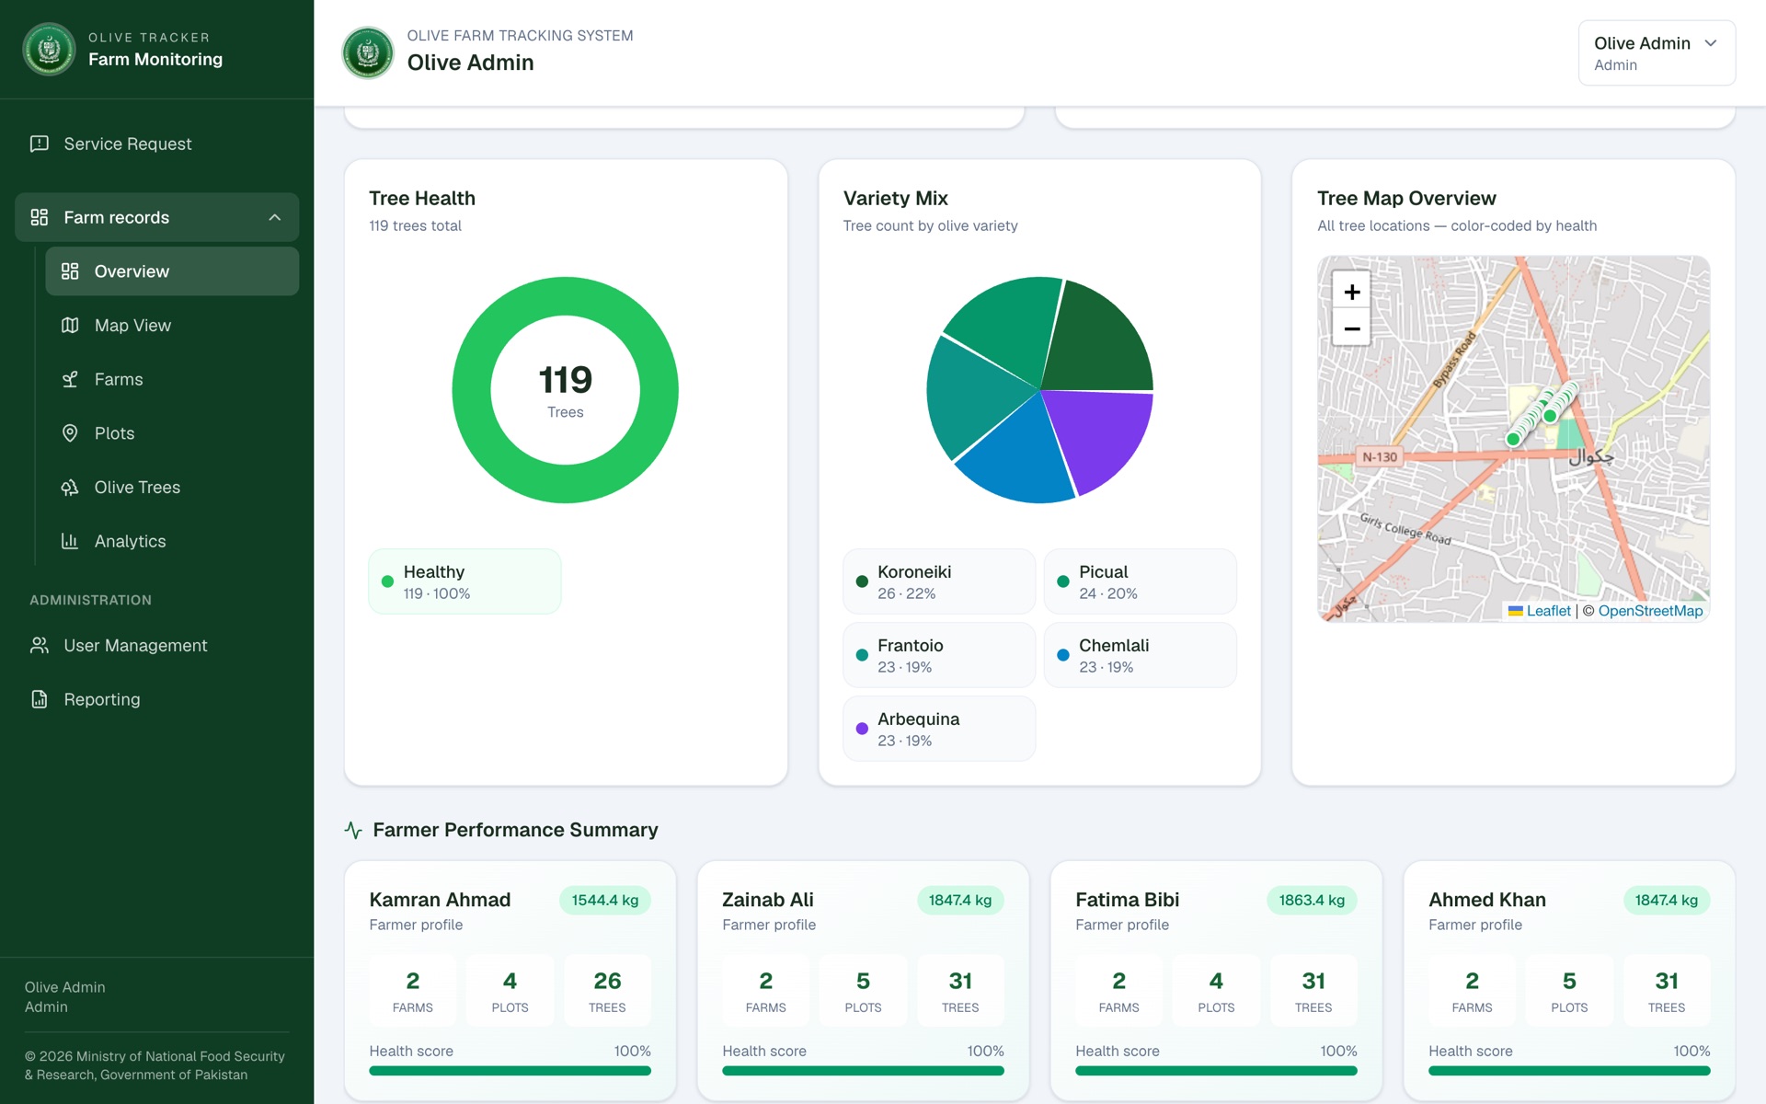Click the Farm records grid icon

pyautogui.click(x=40, y=217)
